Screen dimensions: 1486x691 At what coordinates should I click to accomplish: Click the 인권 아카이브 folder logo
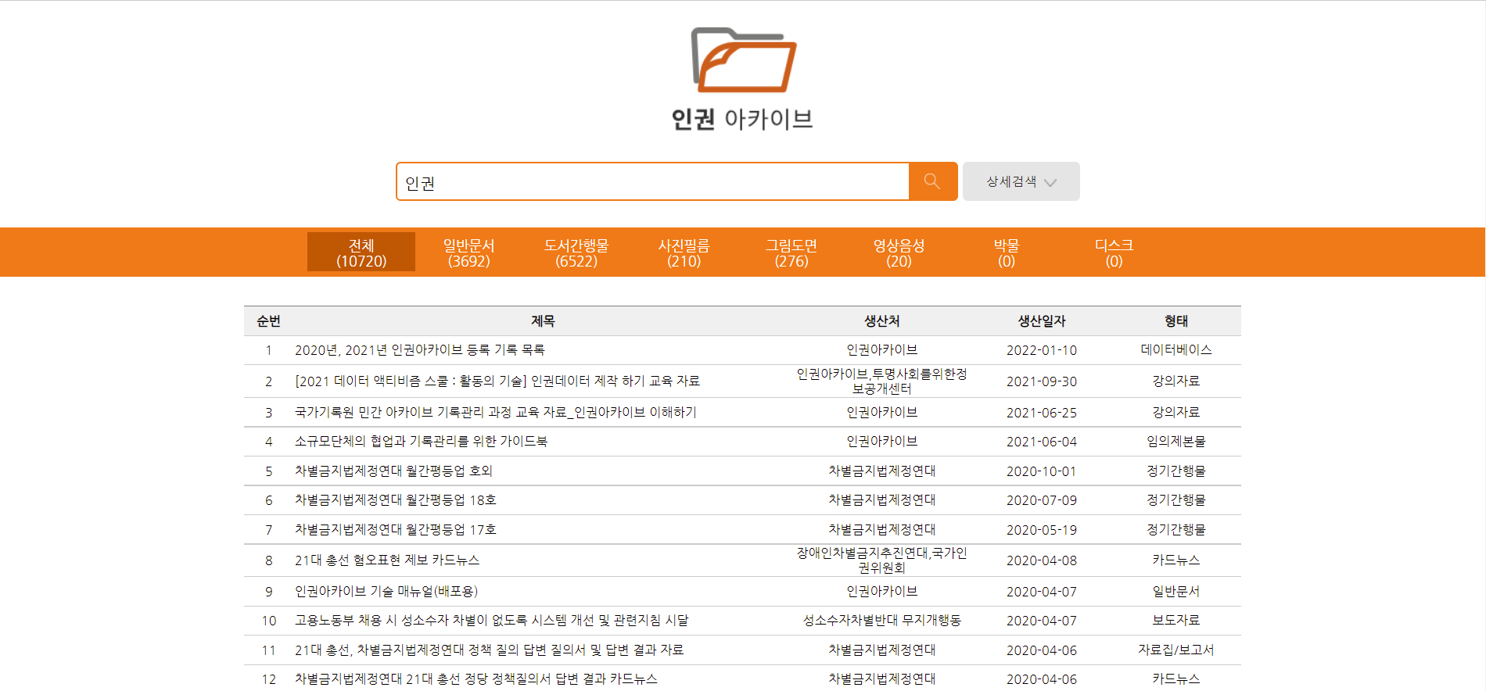tap(742, 62)
